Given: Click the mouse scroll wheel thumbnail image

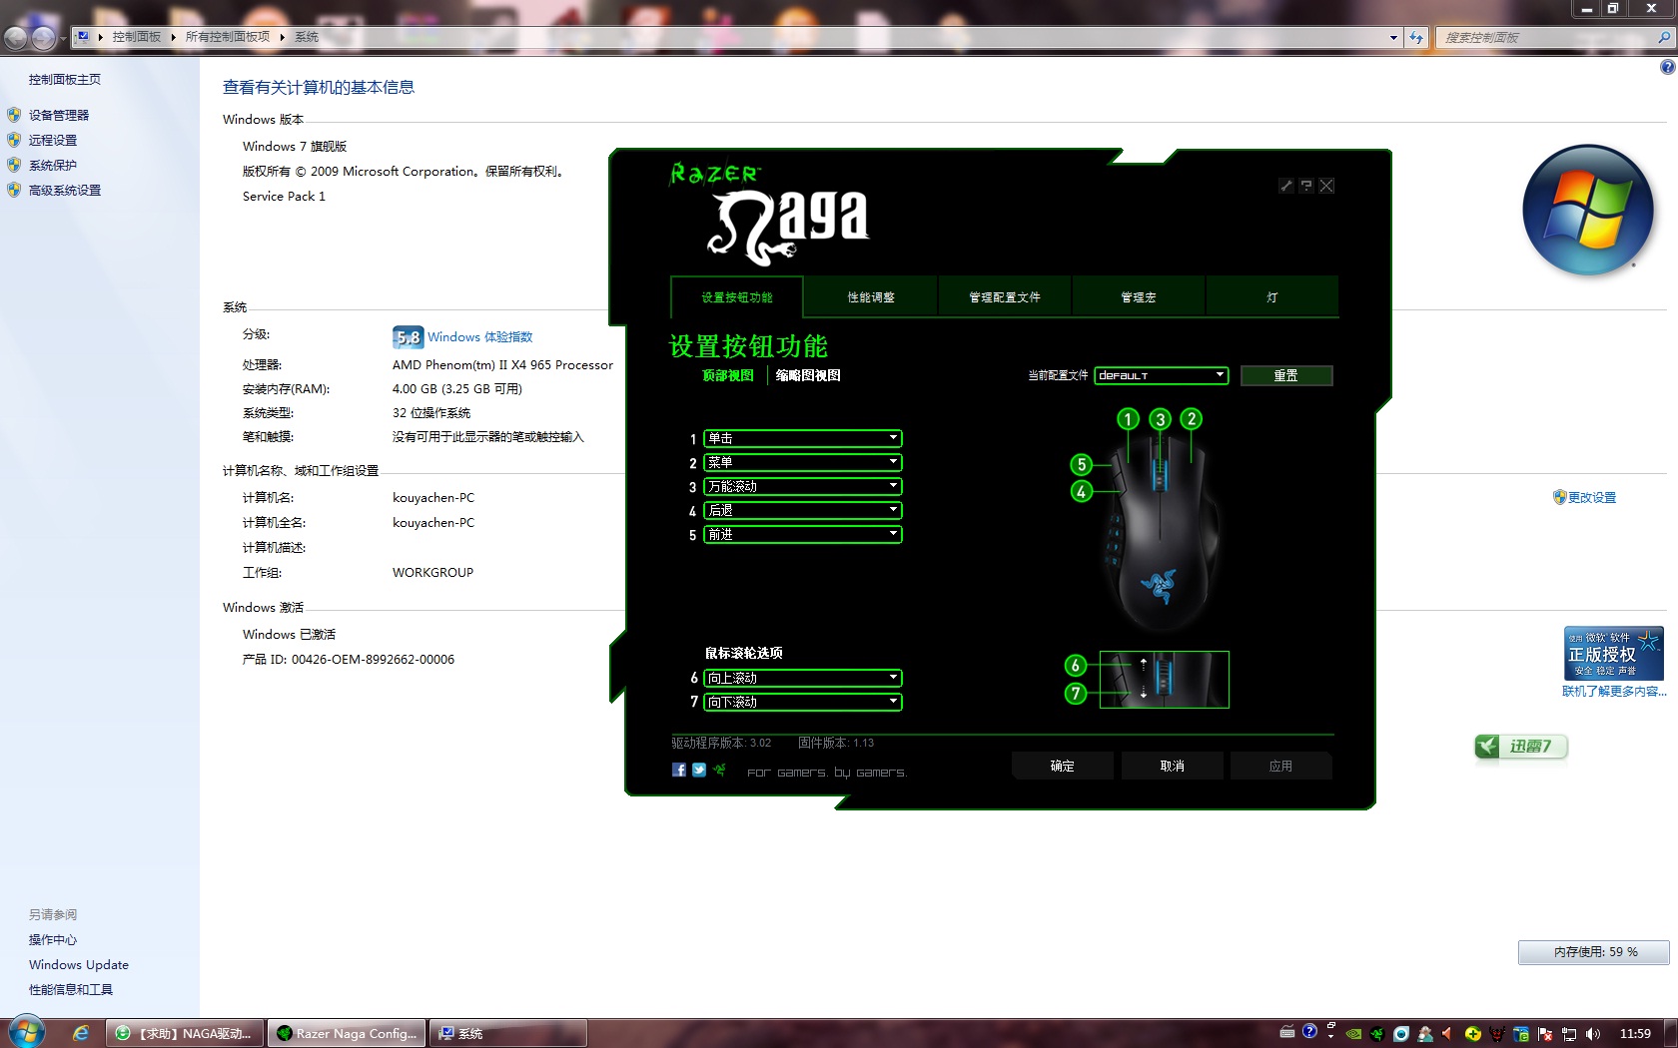Looking at the screenshot, I should click(x=1165, y=680).
